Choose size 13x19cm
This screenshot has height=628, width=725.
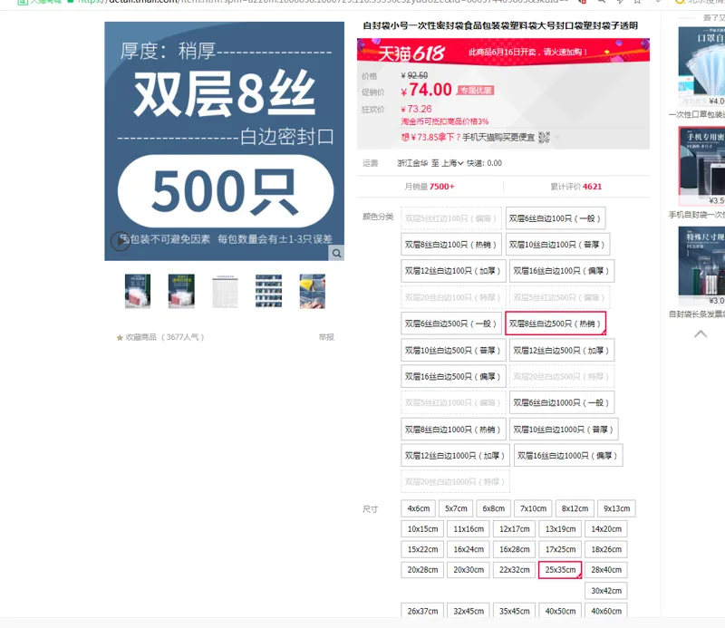coord(560,529)
